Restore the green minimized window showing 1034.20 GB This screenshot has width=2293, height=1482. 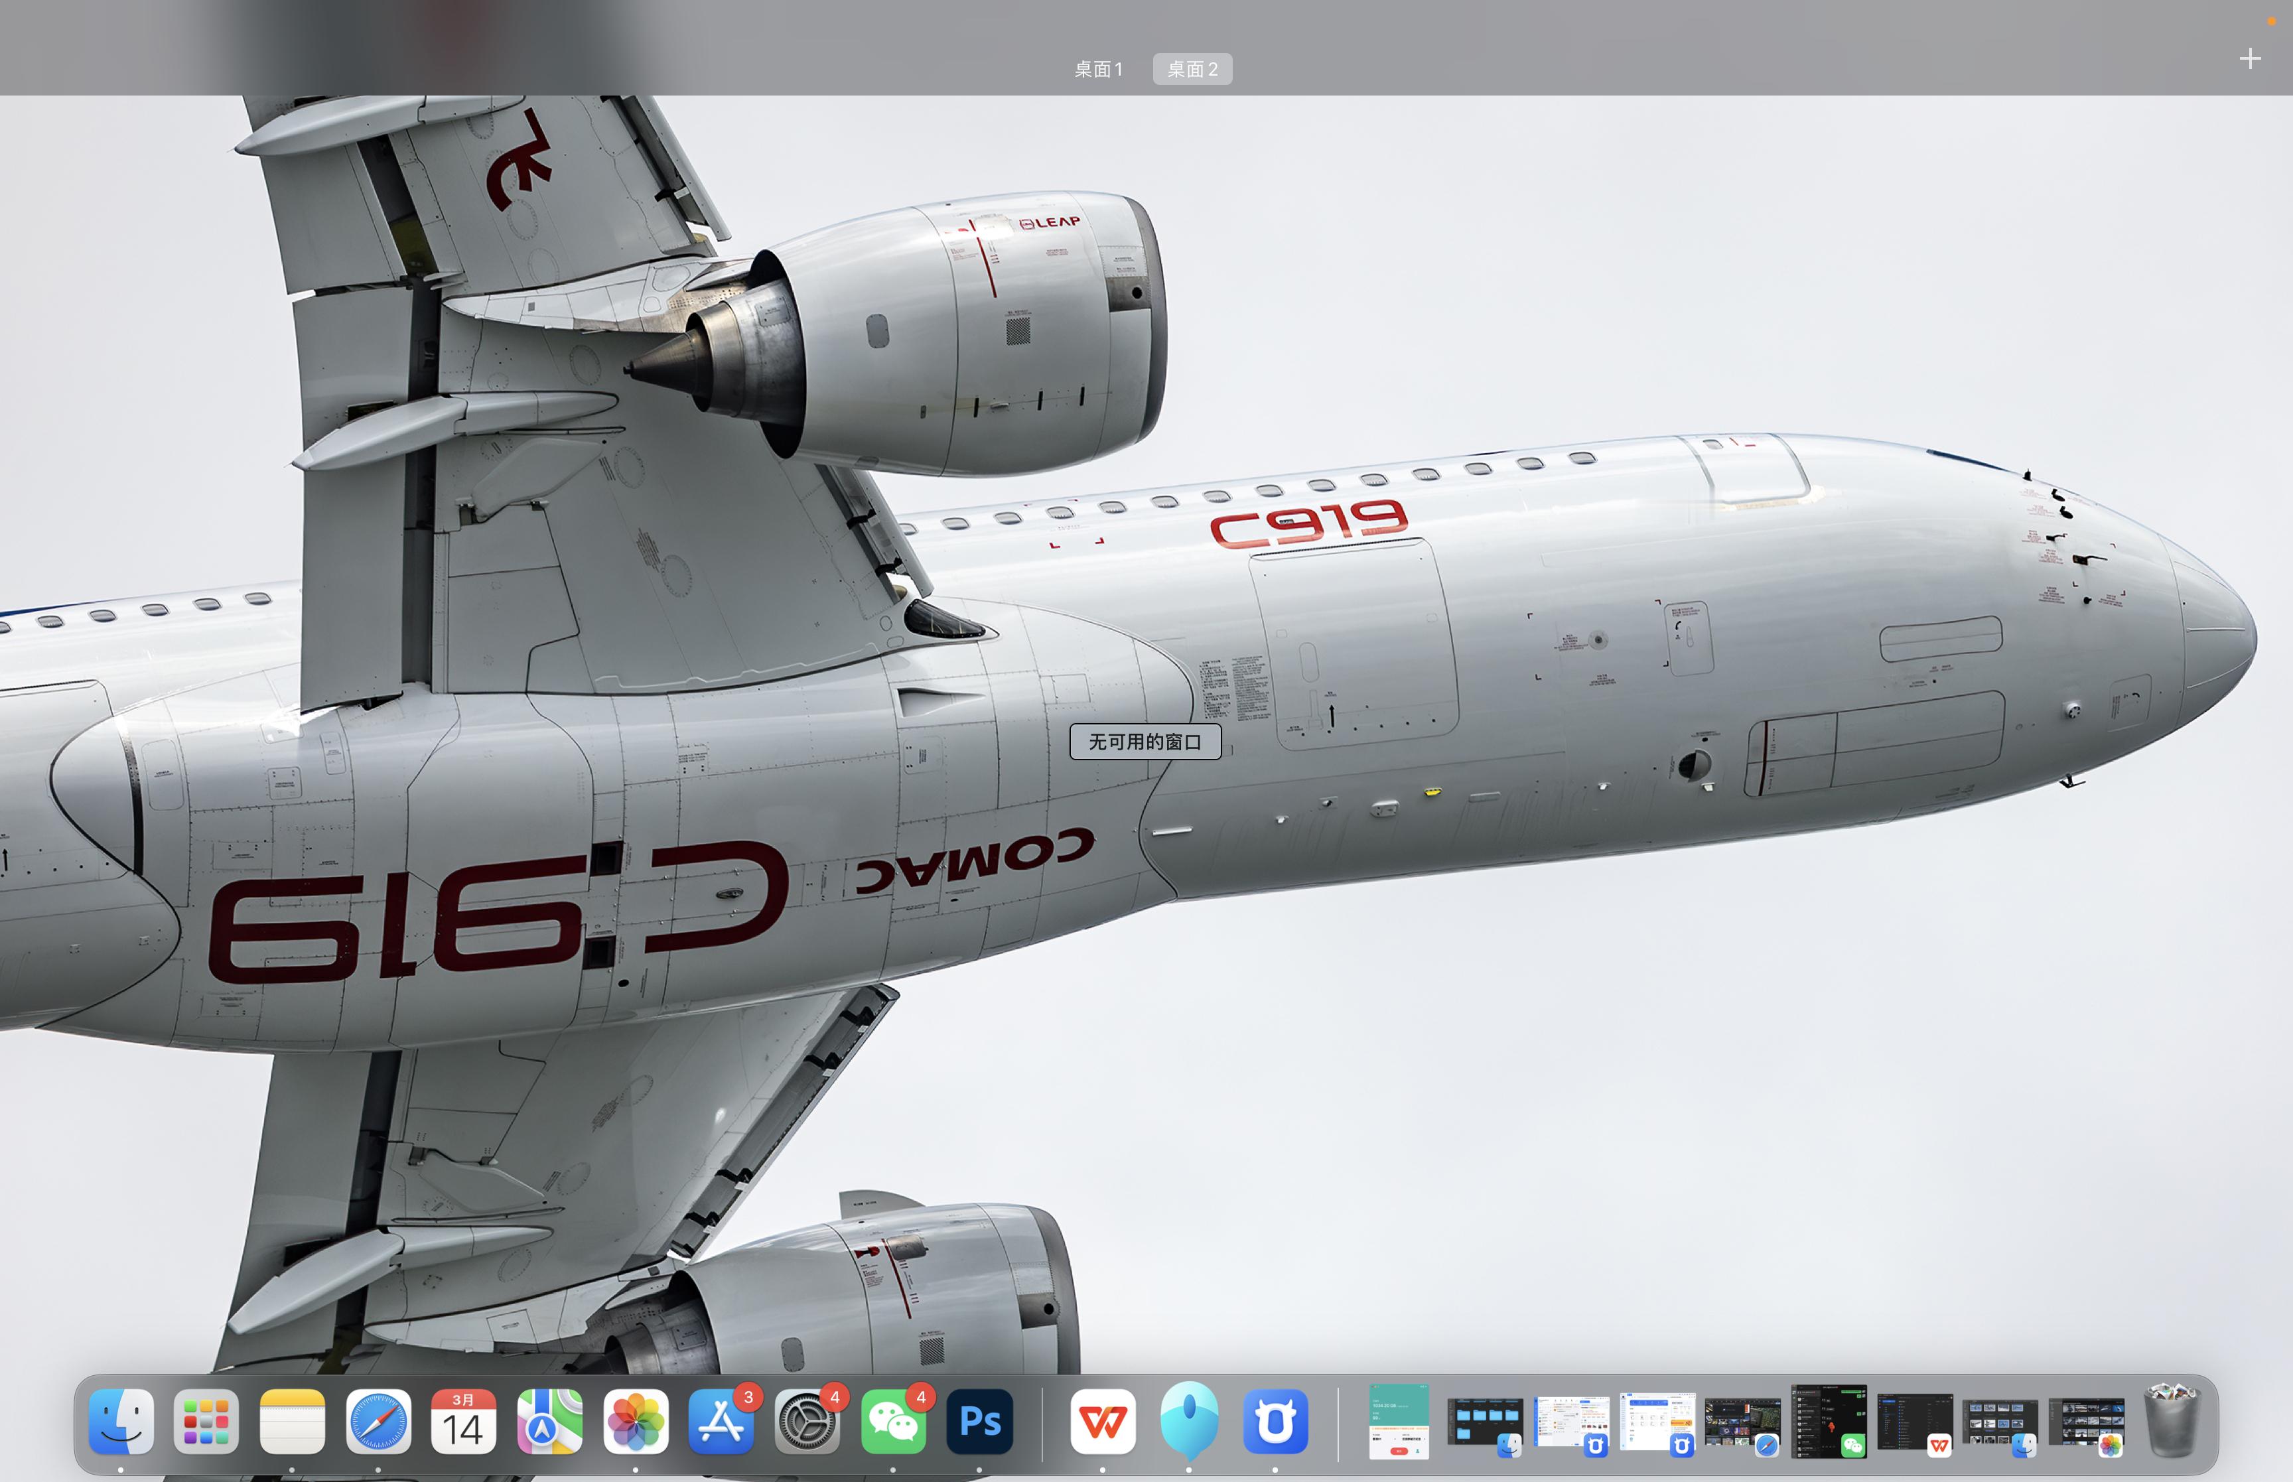tap(1398, 1422)
